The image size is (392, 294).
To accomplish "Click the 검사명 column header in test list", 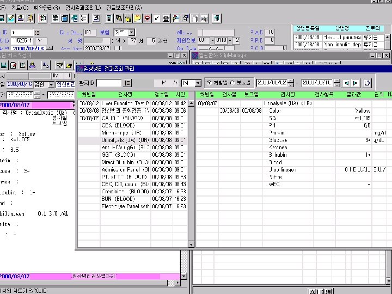I will pos(126,95).
